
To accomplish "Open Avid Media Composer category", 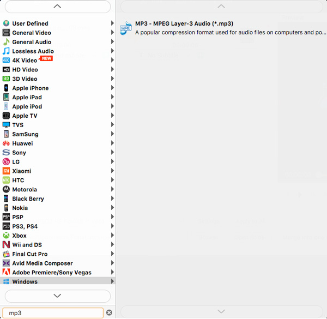I will tap(58, 263).
